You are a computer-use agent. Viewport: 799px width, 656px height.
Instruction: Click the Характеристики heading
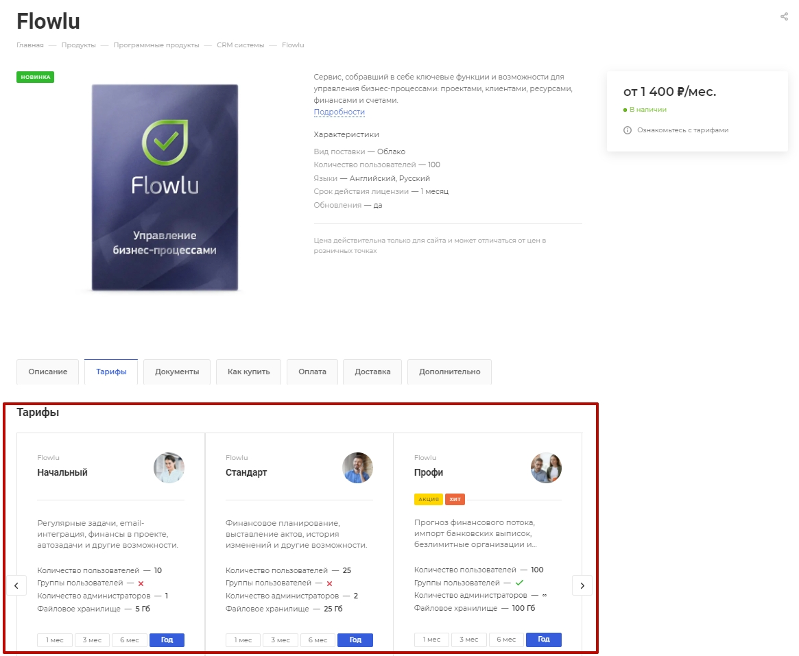(x=346, y=135)
